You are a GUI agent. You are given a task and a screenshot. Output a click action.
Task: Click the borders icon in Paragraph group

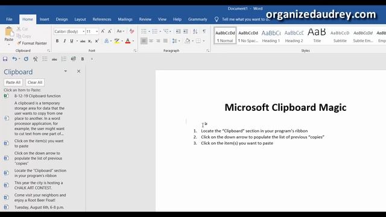tap(198, 41)
